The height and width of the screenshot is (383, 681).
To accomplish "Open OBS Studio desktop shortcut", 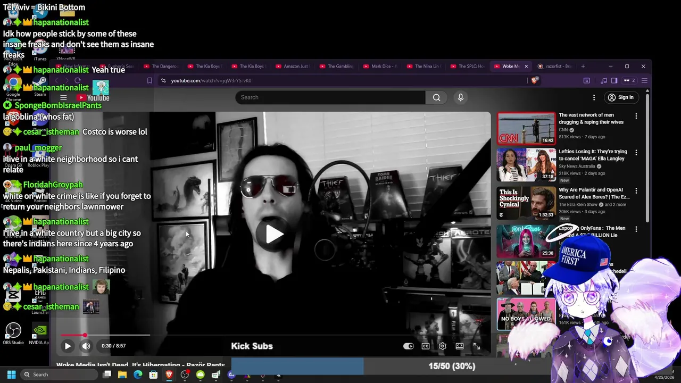I will coord(13,334).
